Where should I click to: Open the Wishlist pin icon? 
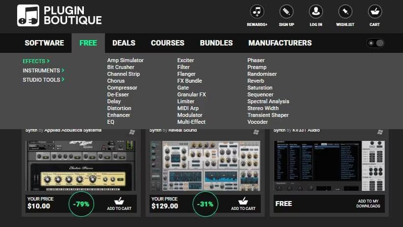pyautogui.click(x=345, y=12)
